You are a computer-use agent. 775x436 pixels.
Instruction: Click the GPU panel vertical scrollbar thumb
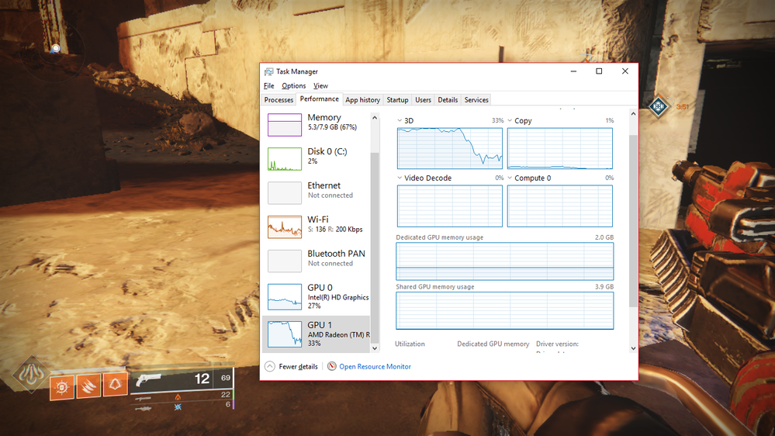coord(633,220)
